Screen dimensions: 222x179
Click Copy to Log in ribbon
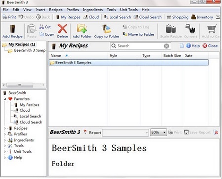[x=136, y=27]
